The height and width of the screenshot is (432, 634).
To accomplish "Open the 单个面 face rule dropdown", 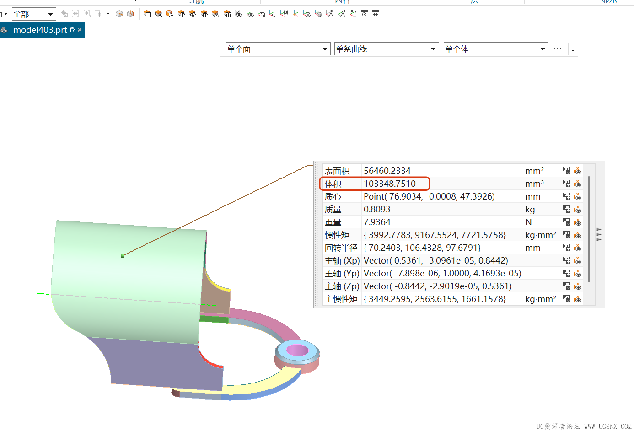I will click(x=326, y=49).
